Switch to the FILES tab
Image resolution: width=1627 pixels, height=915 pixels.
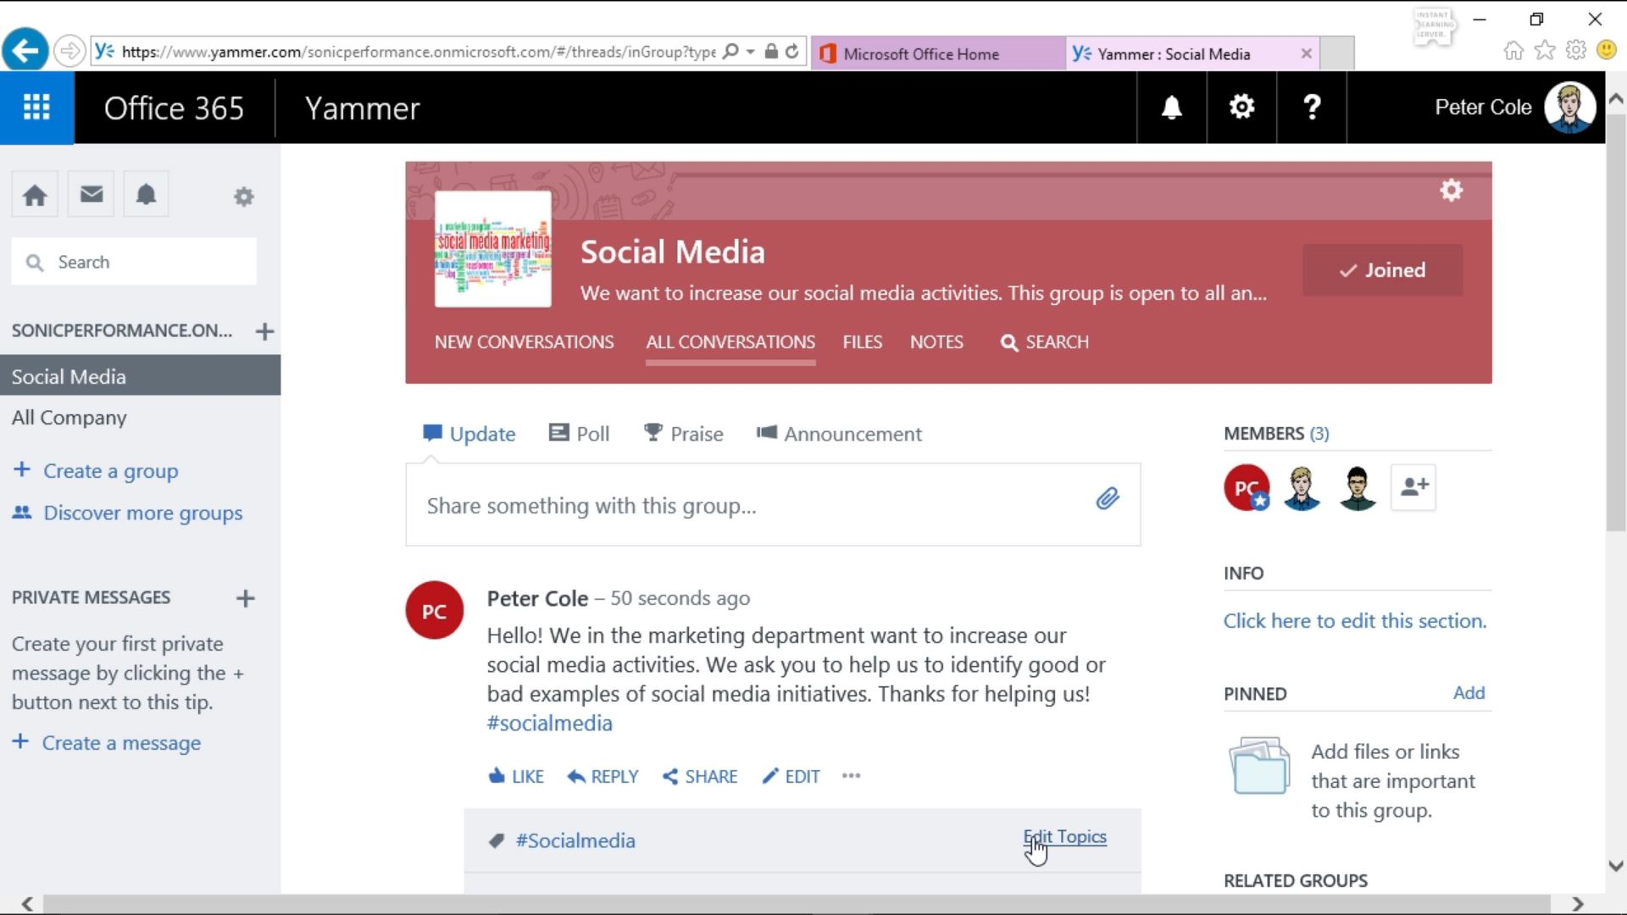[x=862, y=341]
